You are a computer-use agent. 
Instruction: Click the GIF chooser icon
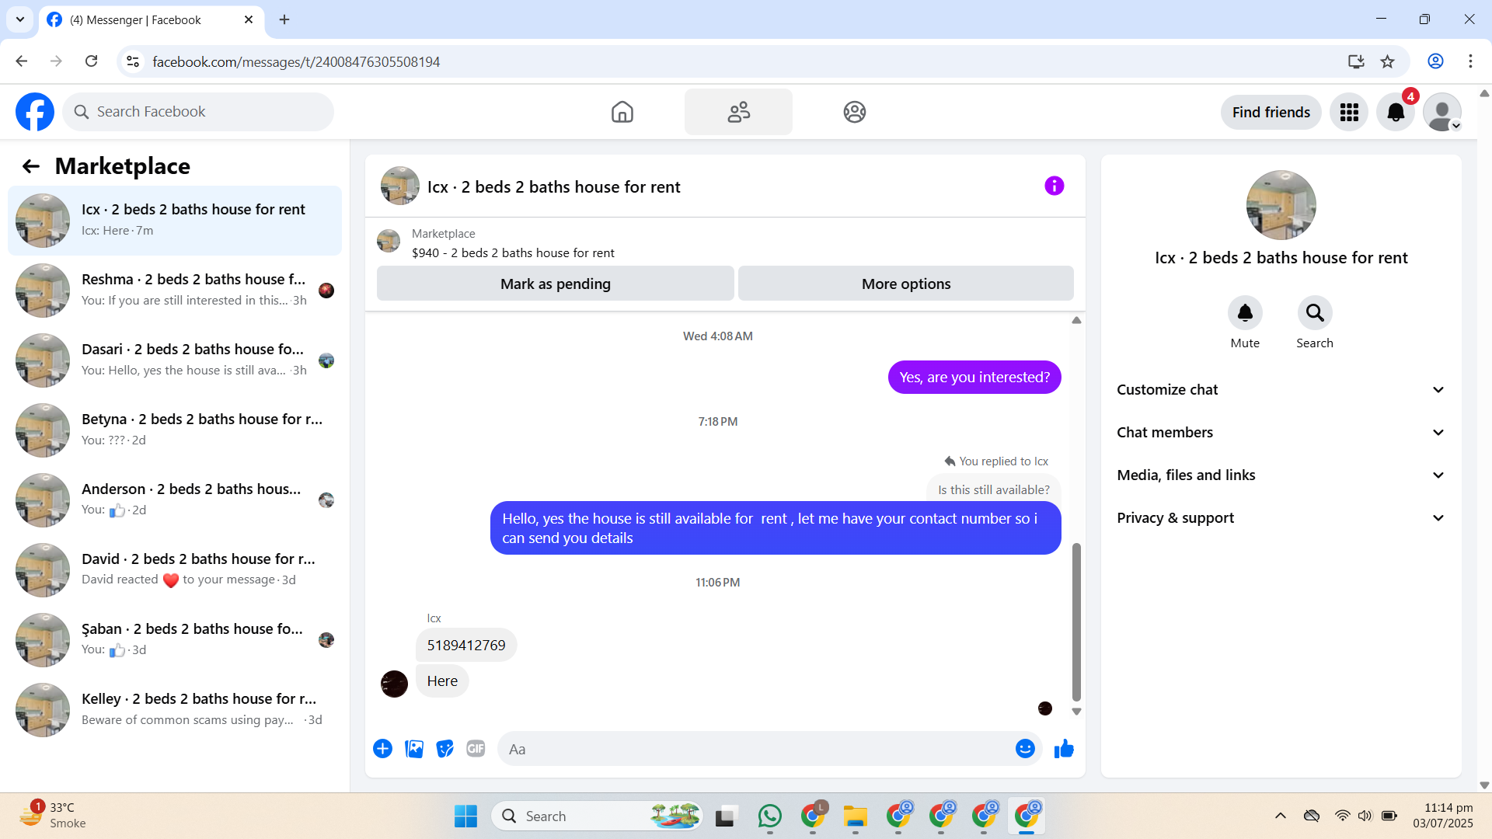coord(476,749)
